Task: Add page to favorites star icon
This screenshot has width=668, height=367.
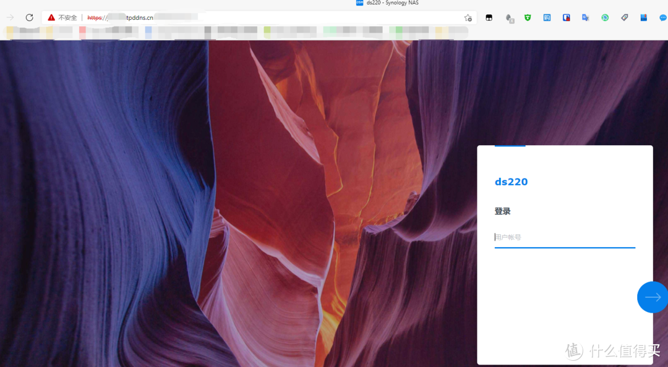Action: tap(468, 17)
